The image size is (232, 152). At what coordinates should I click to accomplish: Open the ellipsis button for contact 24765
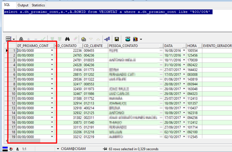161,55
